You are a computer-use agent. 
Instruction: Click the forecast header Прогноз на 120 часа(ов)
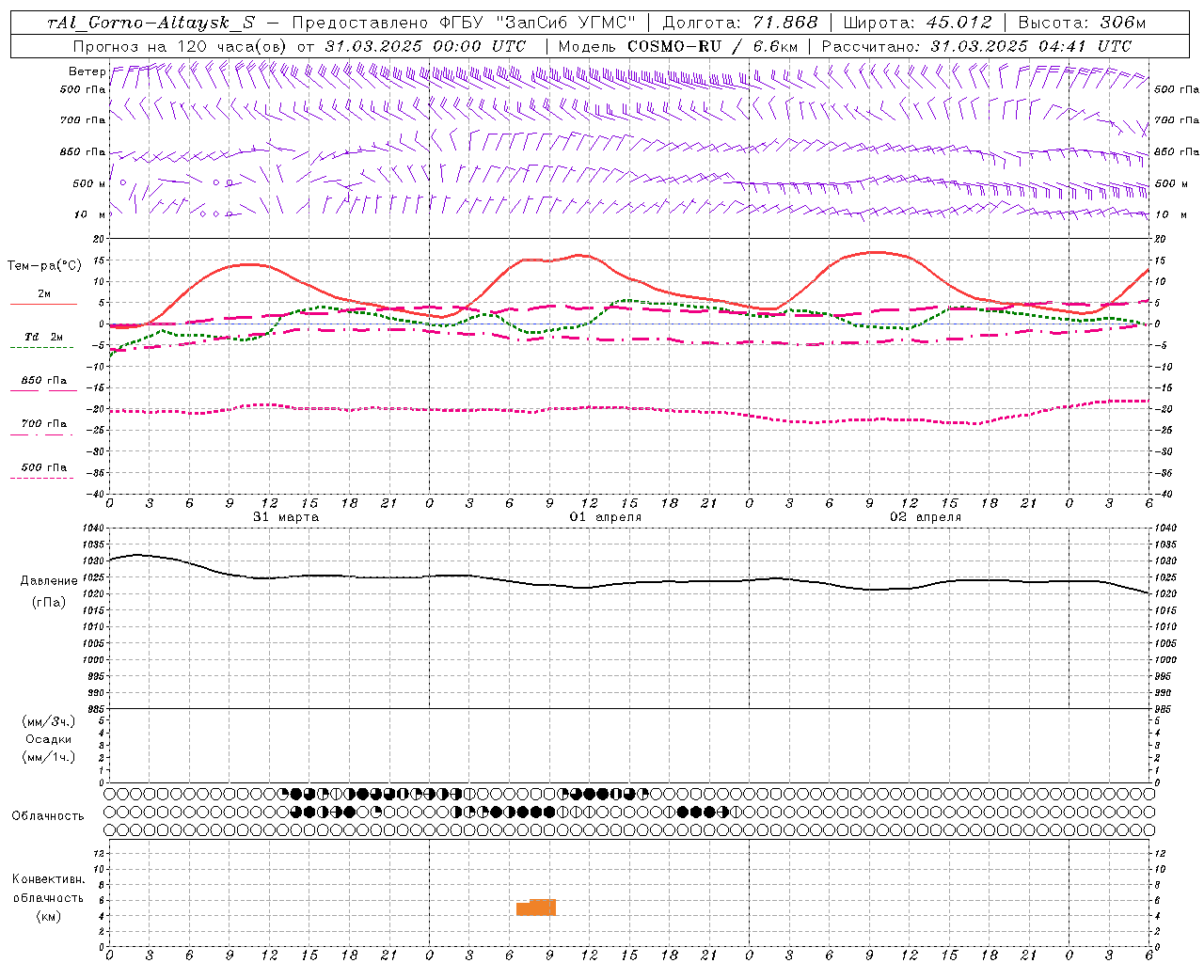[x=181, y=46]
